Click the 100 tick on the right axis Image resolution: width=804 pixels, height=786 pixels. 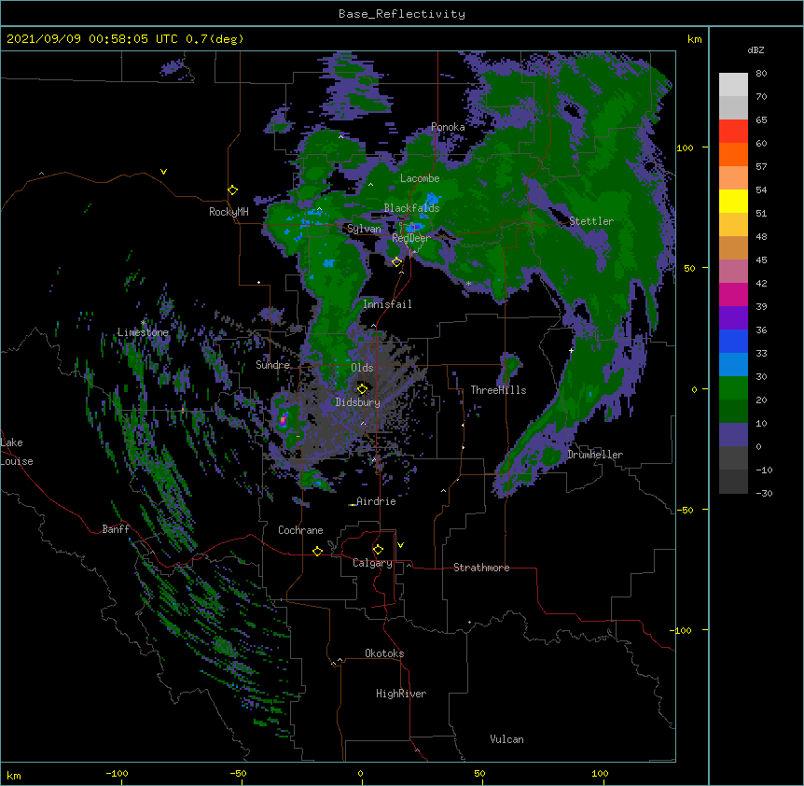[x=685, y=147]
